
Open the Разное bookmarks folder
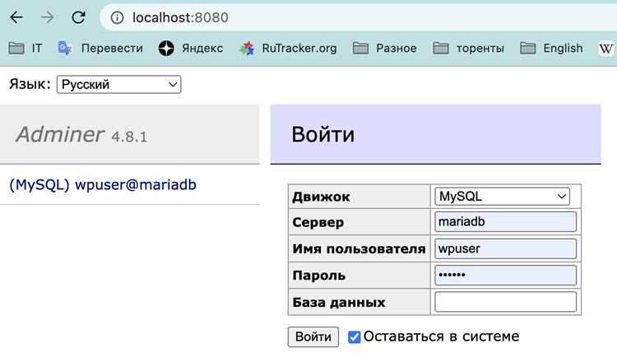tap(384, 49)
